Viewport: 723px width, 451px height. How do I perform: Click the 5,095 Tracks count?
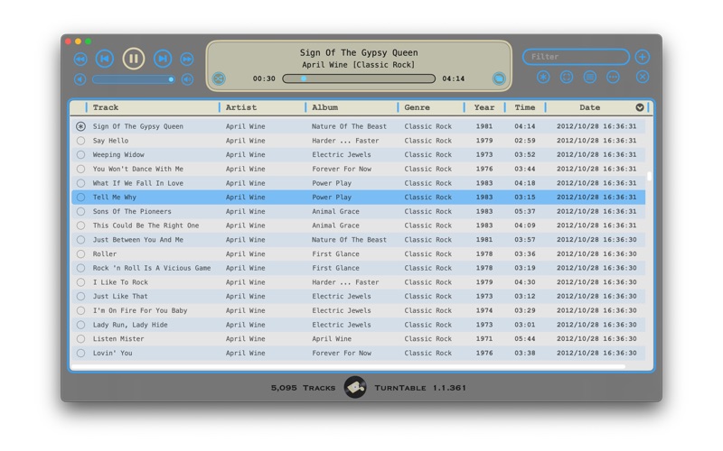(303, 388)
